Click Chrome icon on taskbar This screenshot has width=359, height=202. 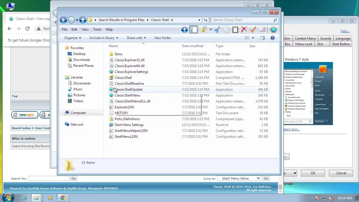coord(63,198)
